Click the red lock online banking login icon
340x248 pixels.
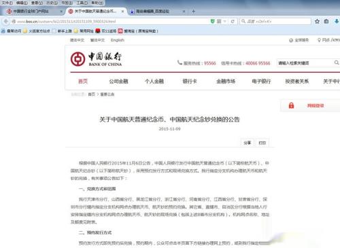coord(291,105)
